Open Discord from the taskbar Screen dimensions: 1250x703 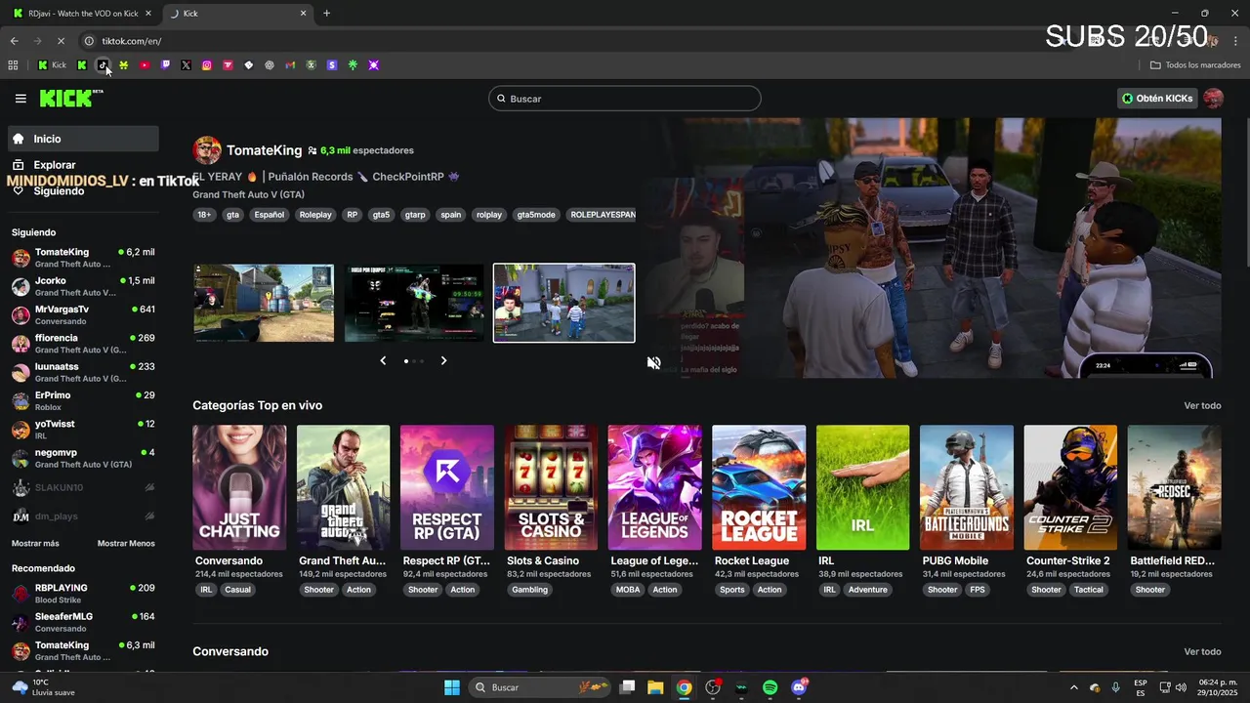pyautogui.click(x=799, y=687)
